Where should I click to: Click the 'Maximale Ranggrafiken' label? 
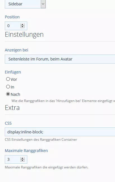coord(26,151)
